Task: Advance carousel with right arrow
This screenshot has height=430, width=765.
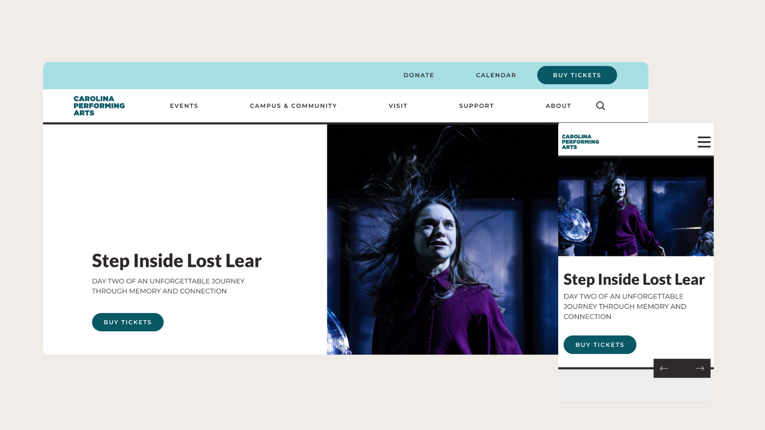Action: pos(700,368)
